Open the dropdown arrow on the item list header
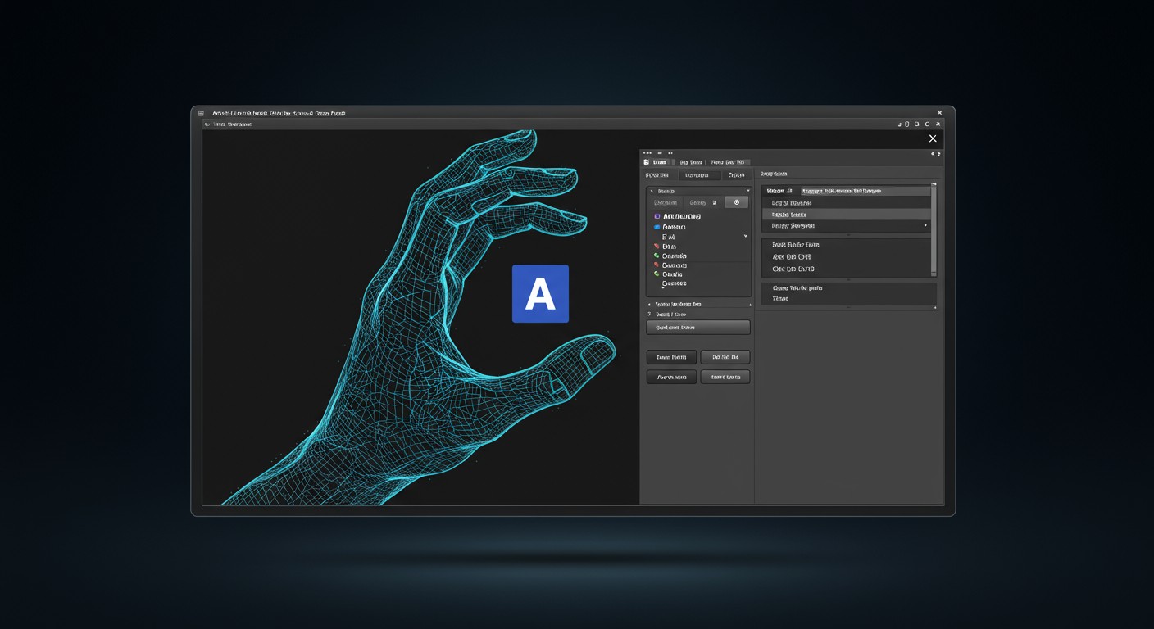1154x629 pixels. [x=747, y=191]
